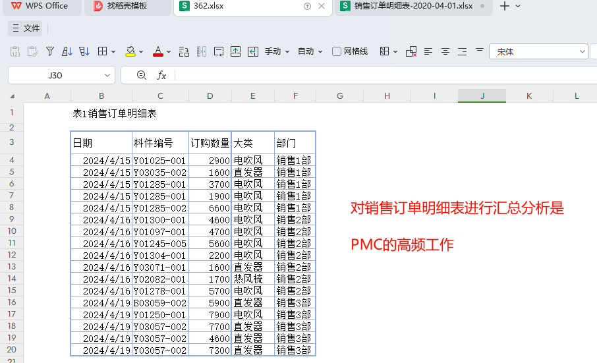597x363 pixels.
Task: Align text right
Action: pyautogui.click(x=462, y=51)
